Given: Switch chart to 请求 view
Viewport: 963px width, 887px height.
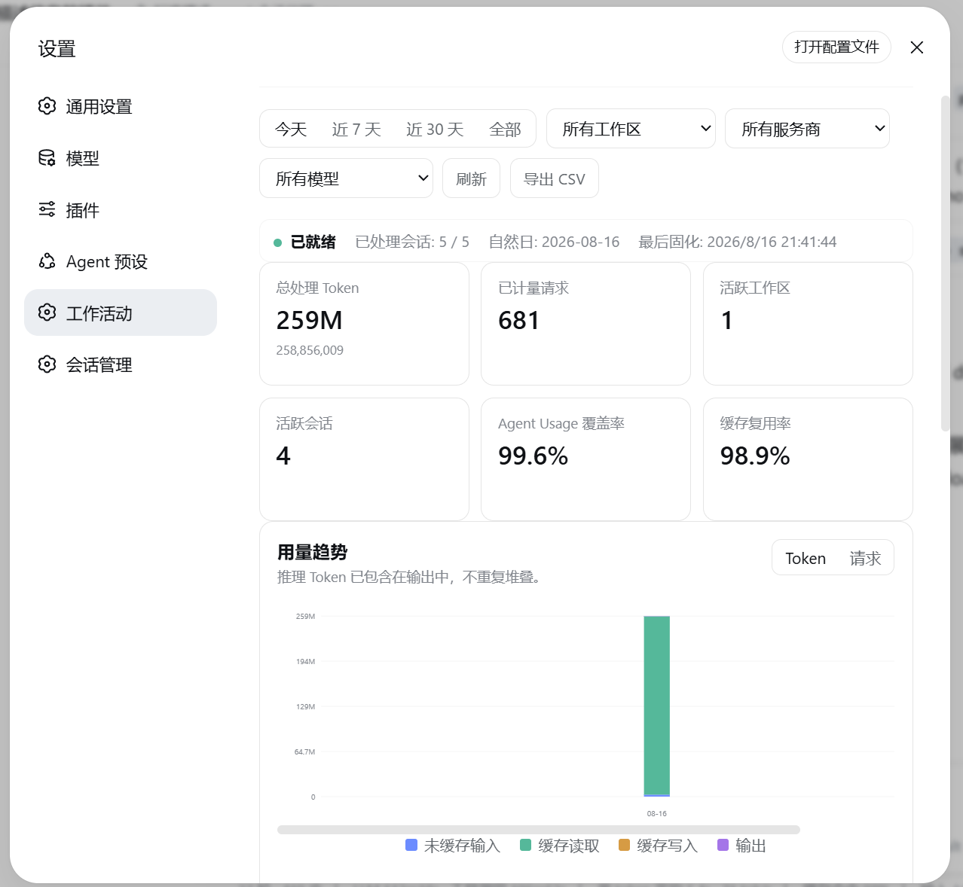Looking at the screenshot, I should pyautogui.click(x=865, y=558).
